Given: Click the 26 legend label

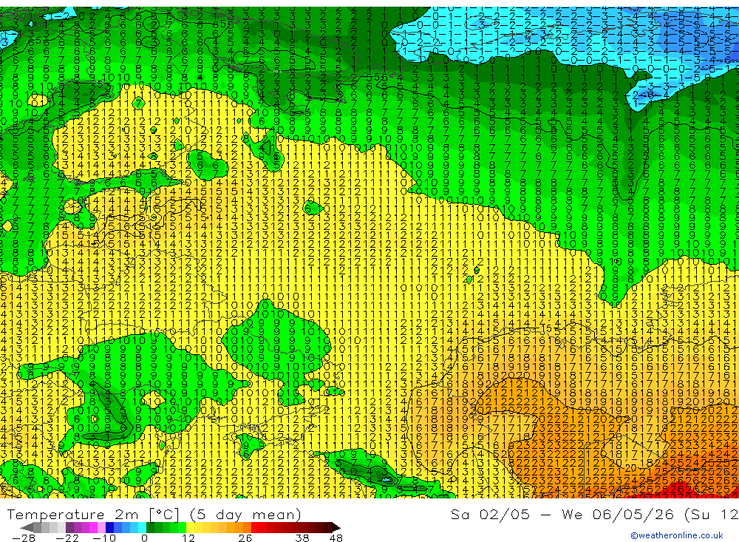Looking at the screenshot, I should click(245, 538).
